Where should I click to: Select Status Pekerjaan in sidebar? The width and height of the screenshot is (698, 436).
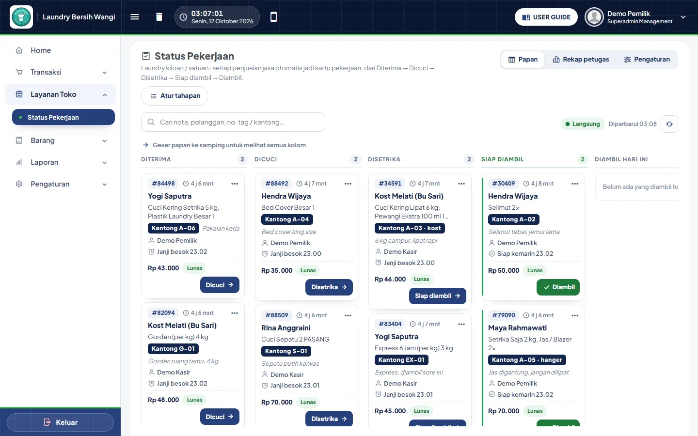[63, 117]
